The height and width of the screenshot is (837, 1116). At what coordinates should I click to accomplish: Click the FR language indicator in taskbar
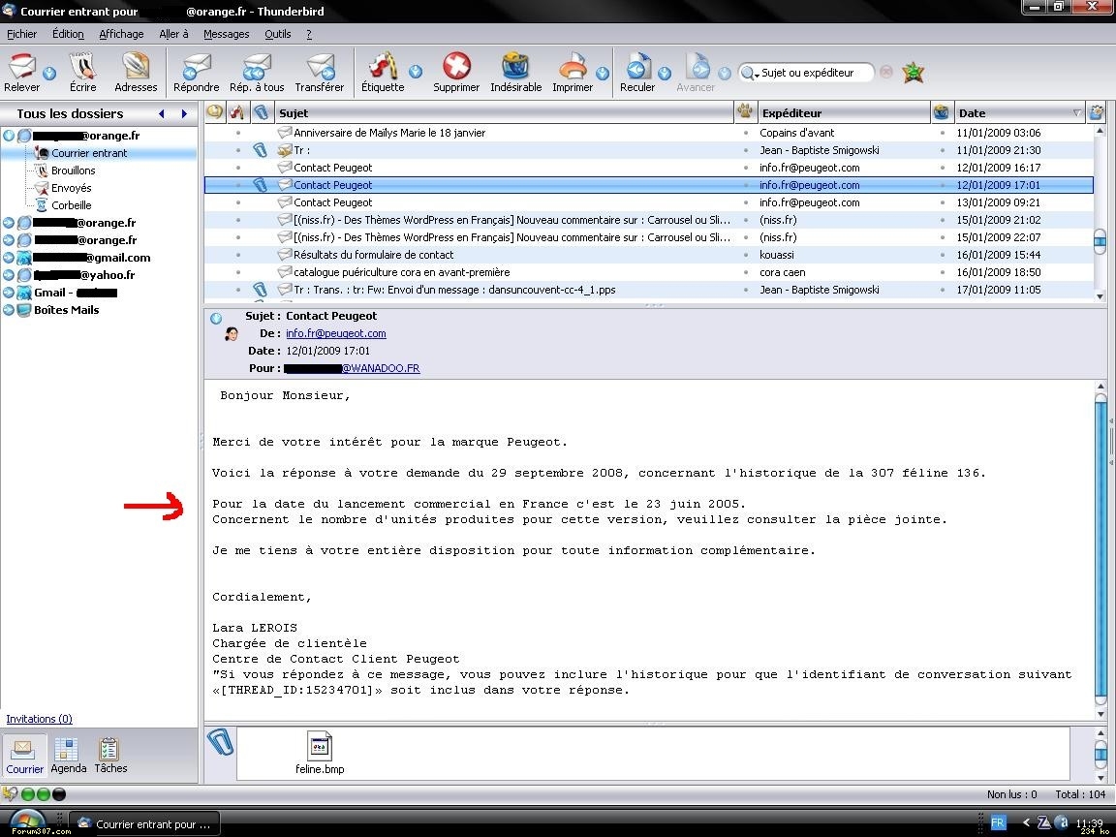coord(998,822)
